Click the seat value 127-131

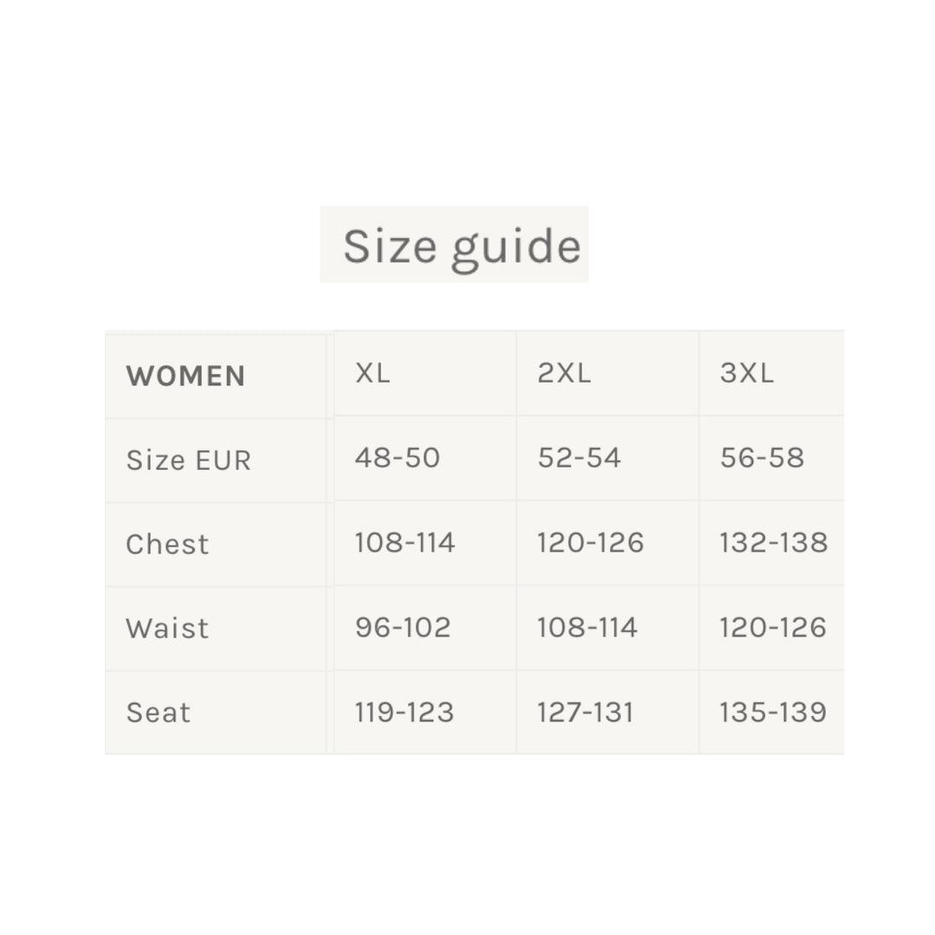[x=585, y=712]
